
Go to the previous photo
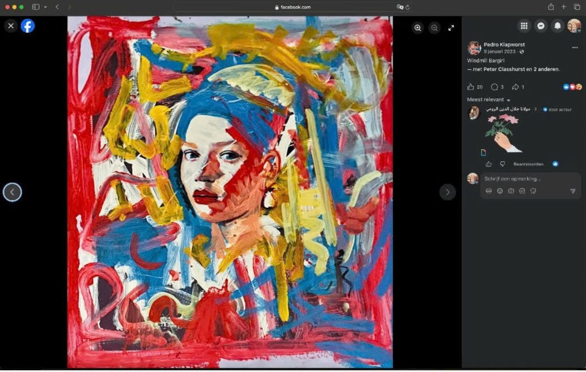[13, 192]
